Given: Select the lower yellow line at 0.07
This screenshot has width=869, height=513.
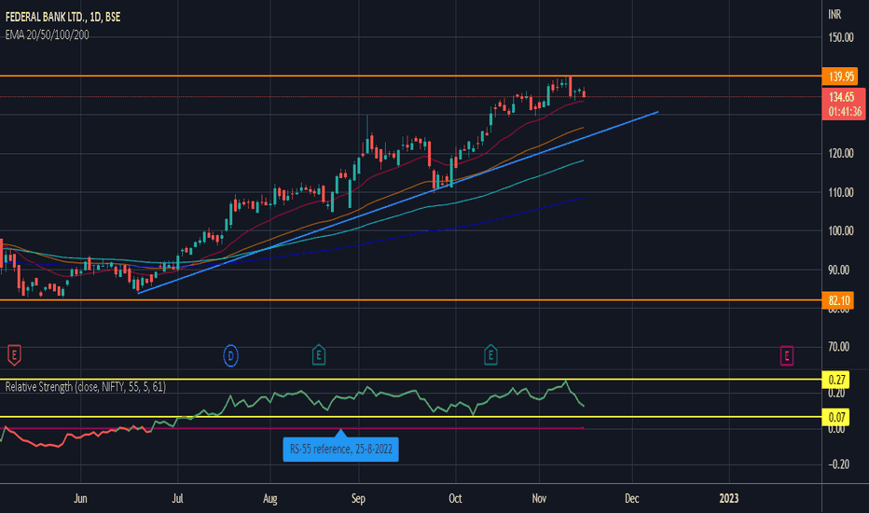Looking at the screenshot, I should point(410,417).
